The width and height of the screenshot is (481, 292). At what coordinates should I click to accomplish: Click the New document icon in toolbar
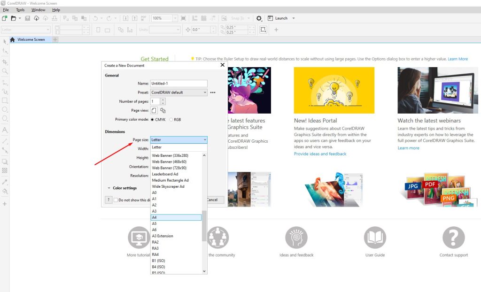click(x=4, y=18)
